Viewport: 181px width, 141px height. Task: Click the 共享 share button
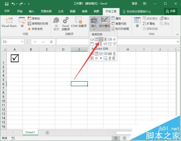tap(171, 11)
